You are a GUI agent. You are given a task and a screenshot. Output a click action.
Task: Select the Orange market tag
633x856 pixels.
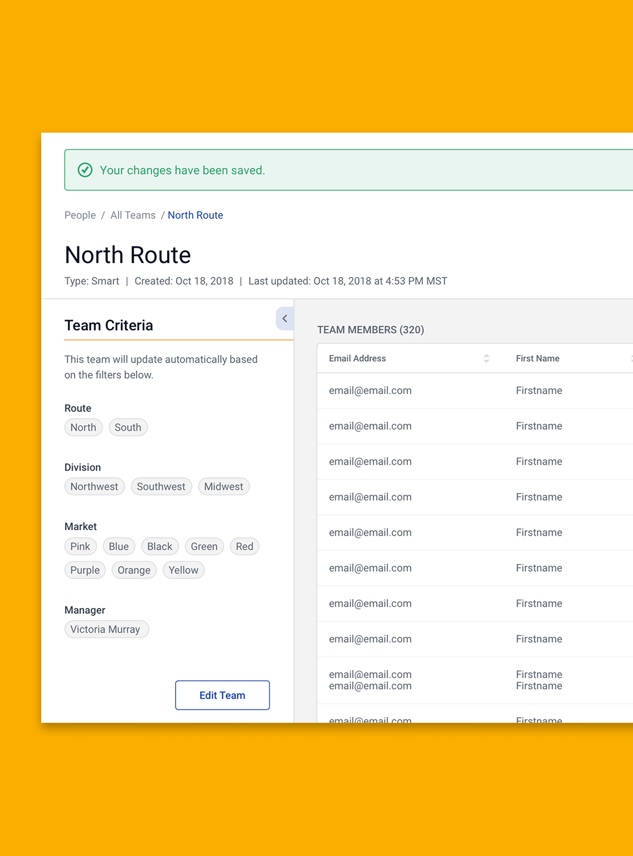(134, 570)
